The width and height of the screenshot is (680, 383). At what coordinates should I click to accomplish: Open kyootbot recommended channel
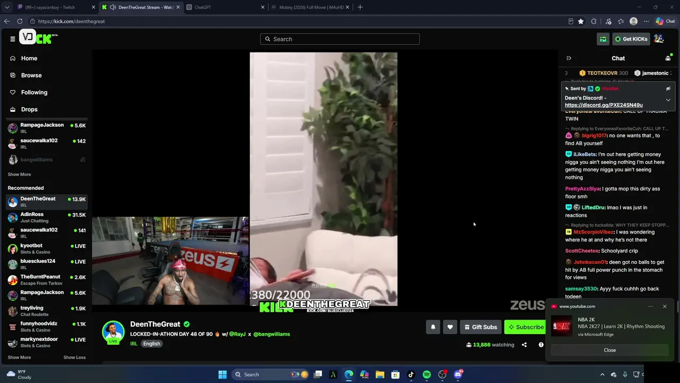pos(47,249)
